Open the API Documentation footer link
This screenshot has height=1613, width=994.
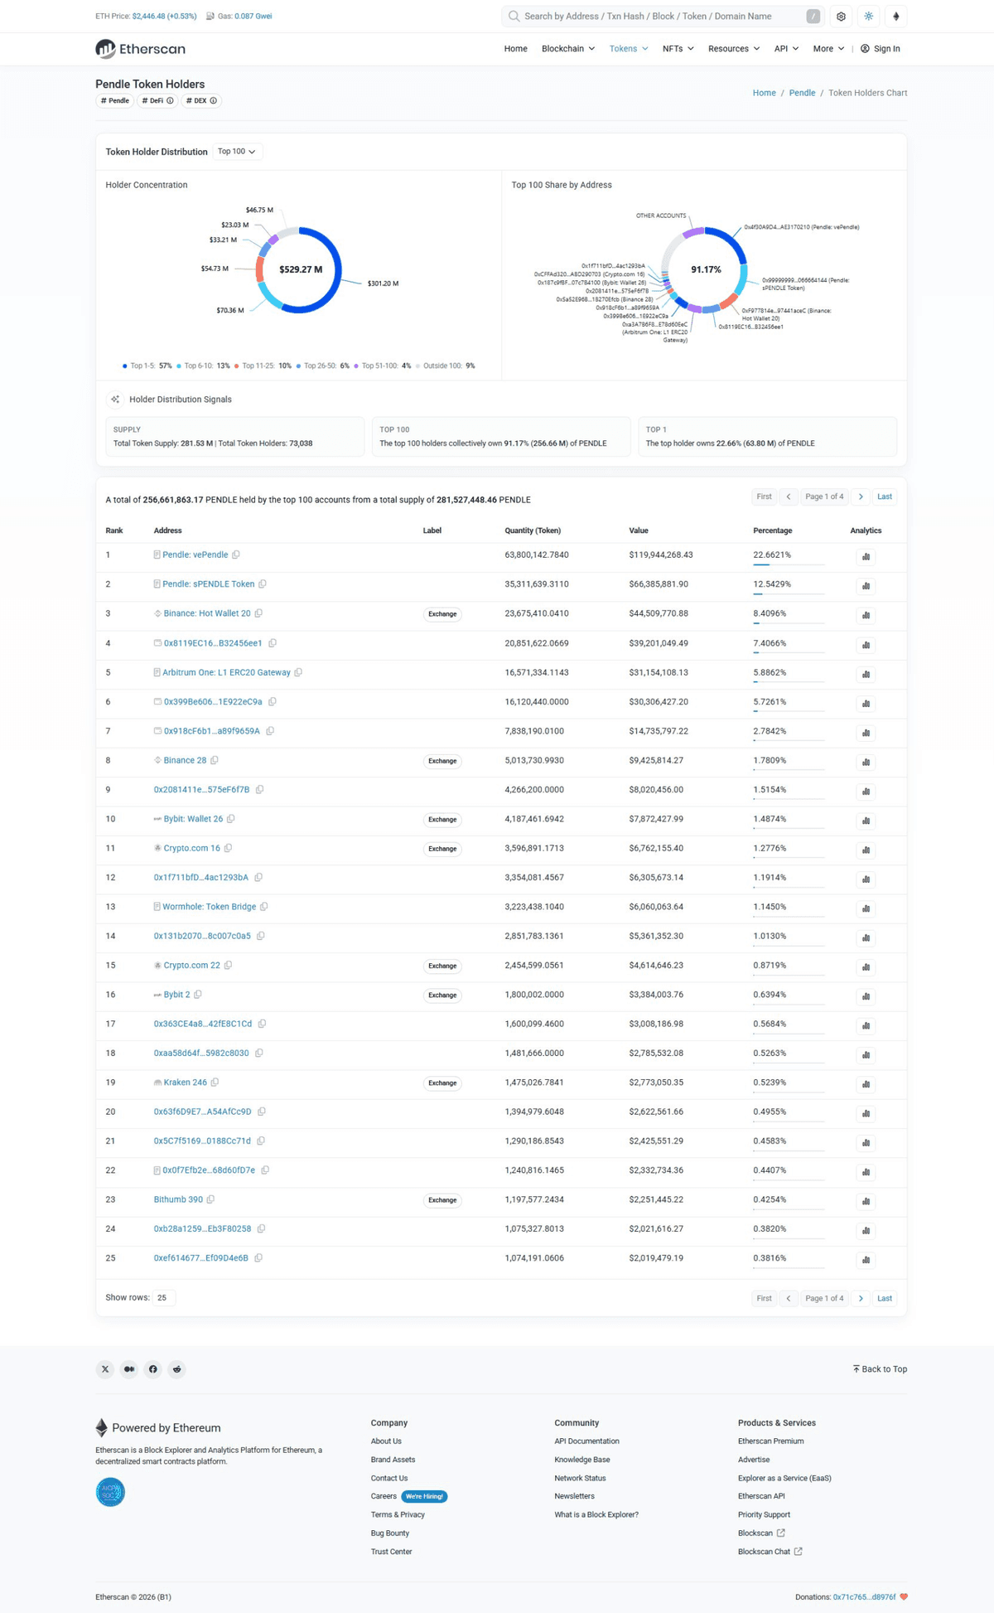click(586, 1441)
